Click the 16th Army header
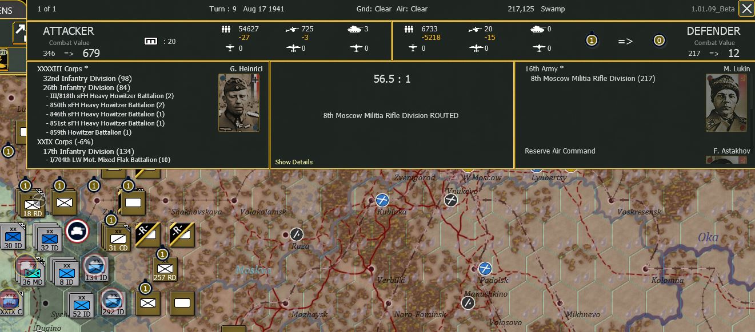Image resolution: width=755 pixels, height=332 pixels. pos(545,69)
